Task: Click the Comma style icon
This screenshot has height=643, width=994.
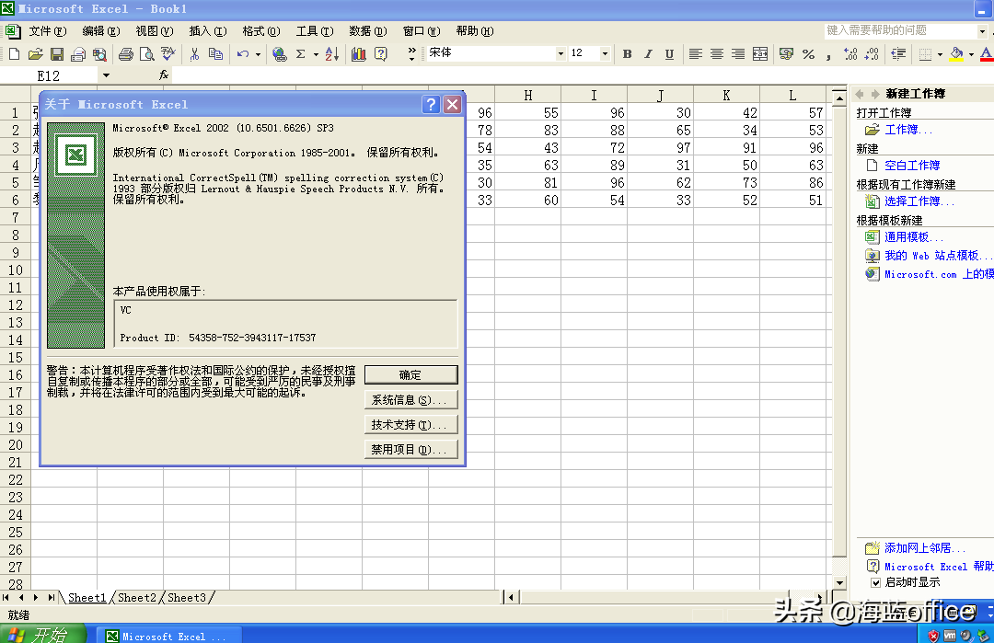Action: [828, 56]
